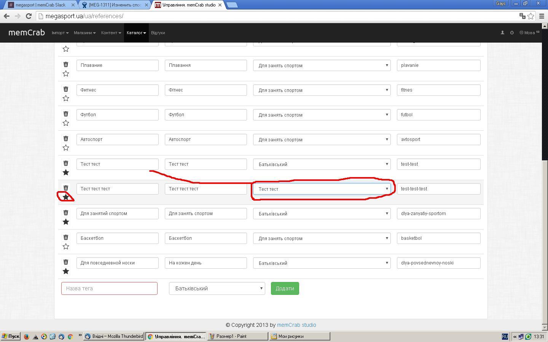Unstar the Для занятий спортом row
548x342 pixels.
pyautogui.click(x=66, y=222)
